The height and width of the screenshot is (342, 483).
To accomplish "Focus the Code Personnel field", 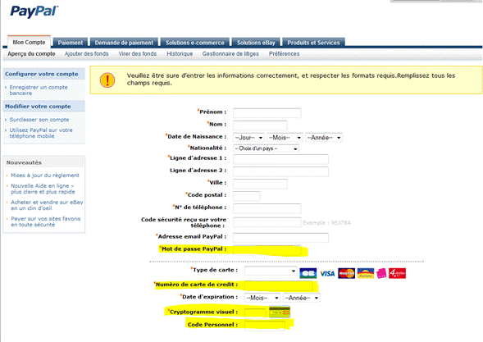I will coord(265,326).
